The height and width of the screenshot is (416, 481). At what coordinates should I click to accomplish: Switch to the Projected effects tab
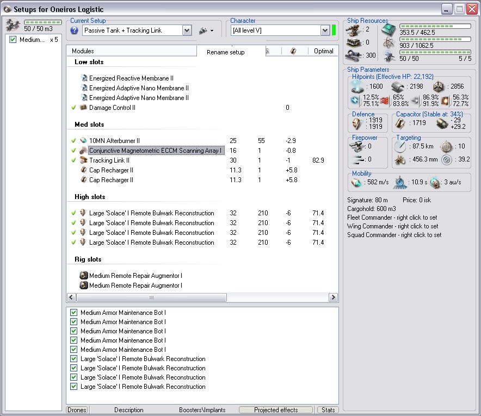coord(276,410)
